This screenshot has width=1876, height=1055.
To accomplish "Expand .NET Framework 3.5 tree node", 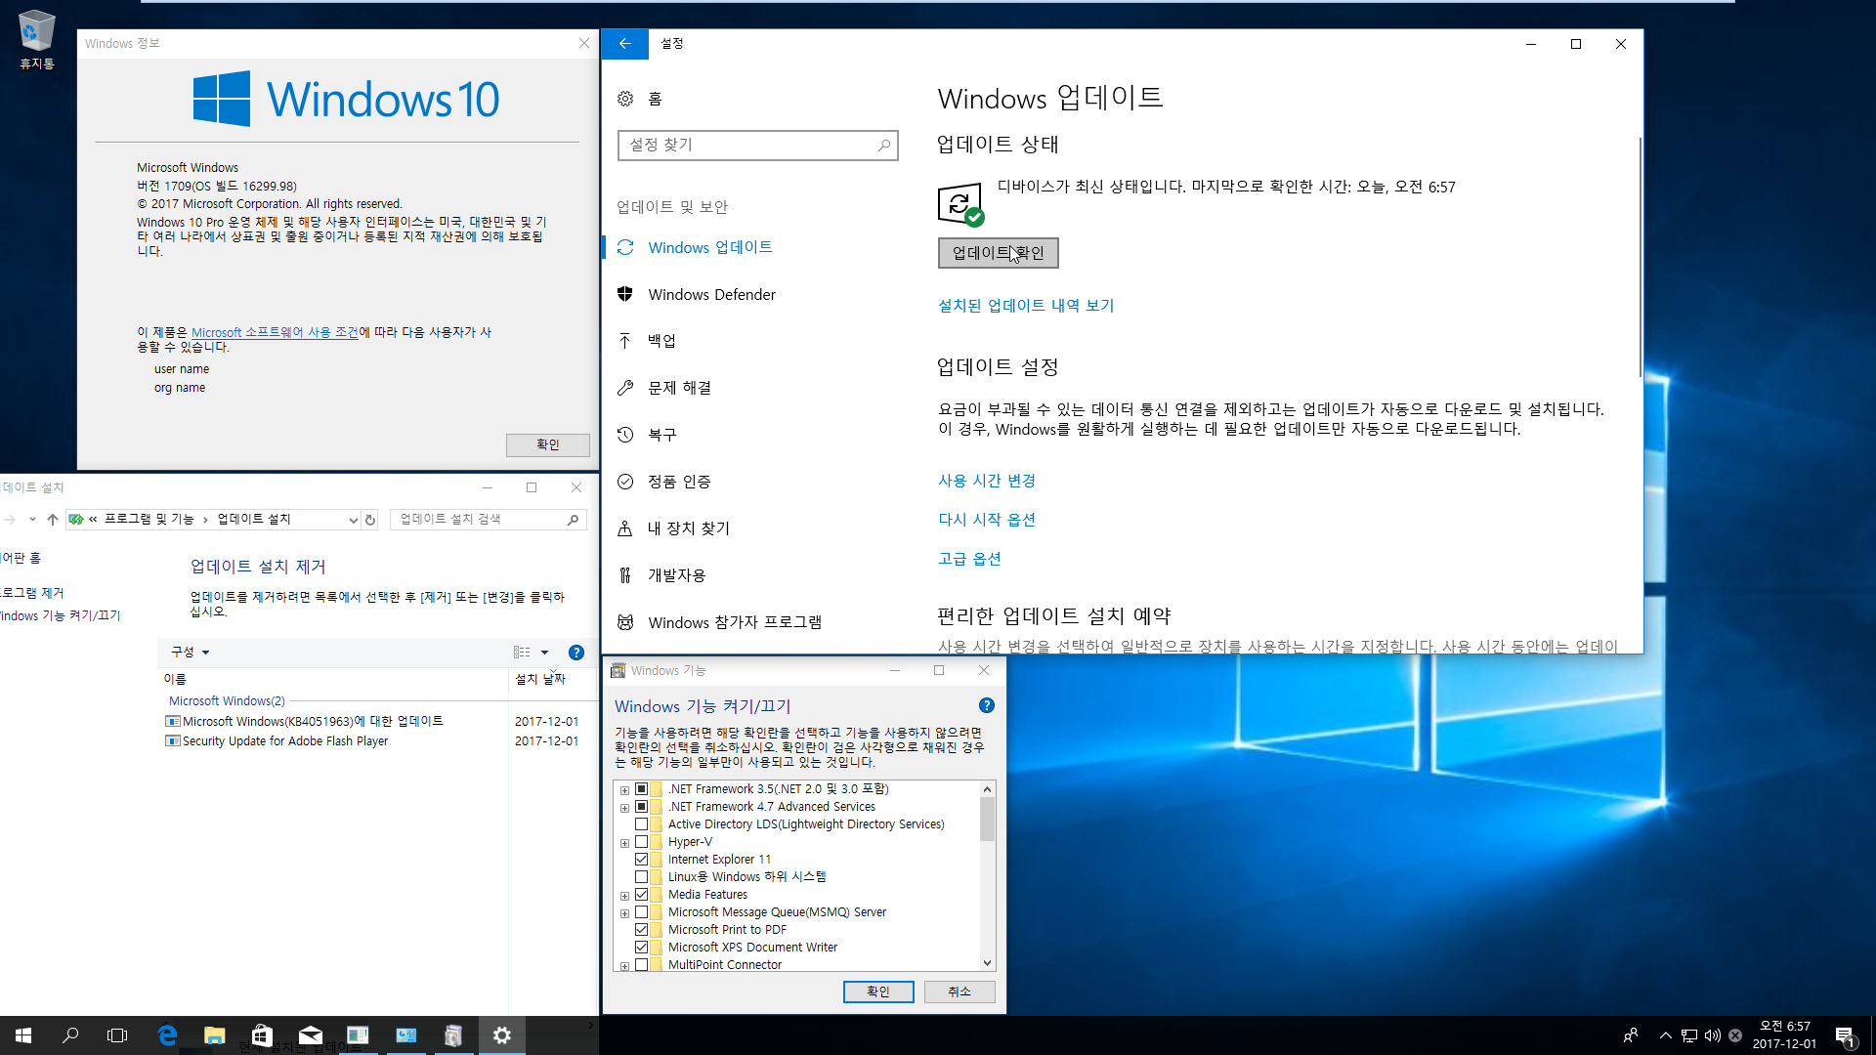I will point(625,790).
